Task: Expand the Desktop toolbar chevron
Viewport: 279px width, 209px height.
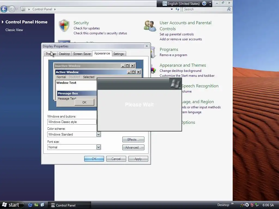Action: 232,204
